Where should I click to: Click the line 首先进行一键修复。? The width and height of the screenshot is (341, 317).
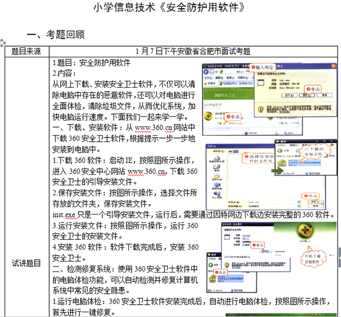pos(84,312)
